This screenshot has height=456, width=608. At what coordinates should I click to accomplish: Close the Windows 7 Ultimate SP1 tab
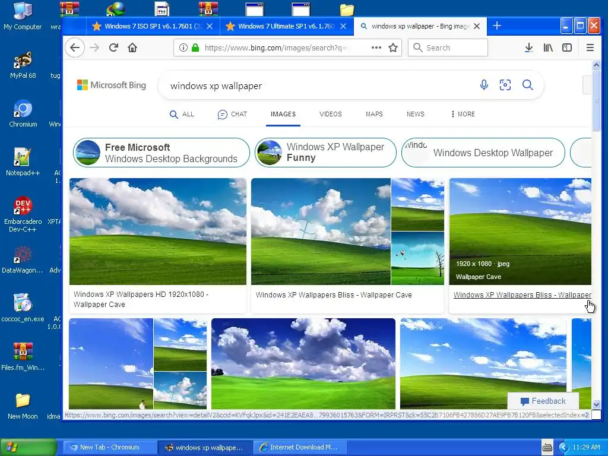pyautogui.click(x=343, y=26)
